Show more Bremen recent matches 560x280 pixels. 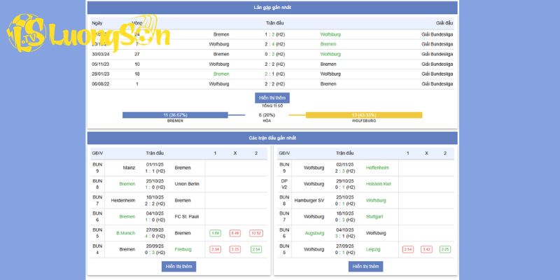coord(179,267)
